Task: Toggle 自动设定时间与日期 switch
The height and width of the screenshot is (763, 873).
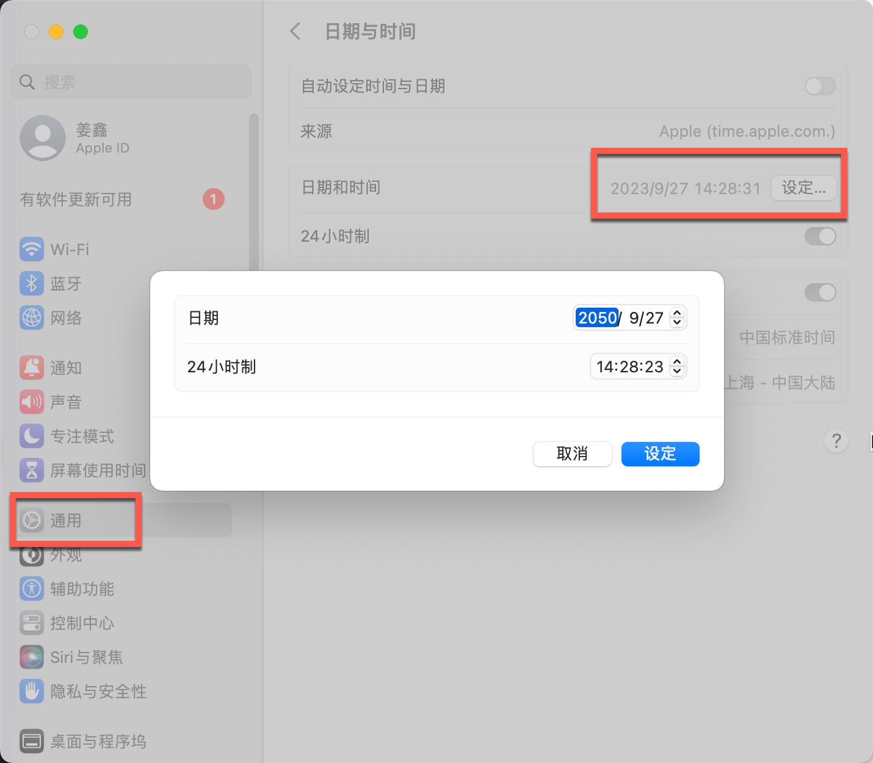Action: coord(819,86)
